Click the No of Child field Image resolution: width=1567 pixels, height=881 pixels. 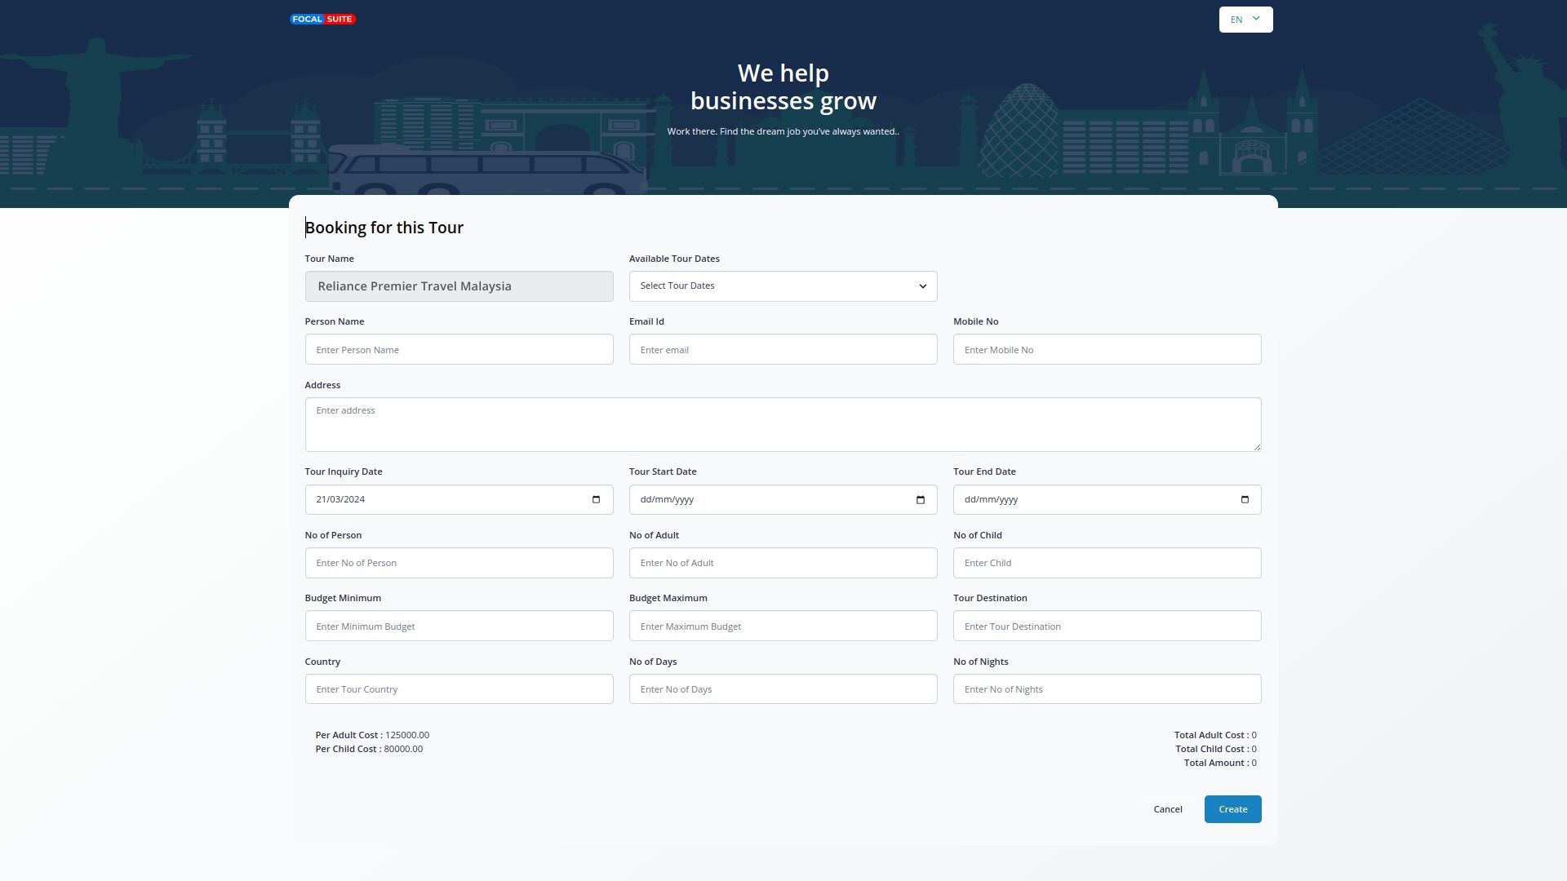[x=1106, y=563]
